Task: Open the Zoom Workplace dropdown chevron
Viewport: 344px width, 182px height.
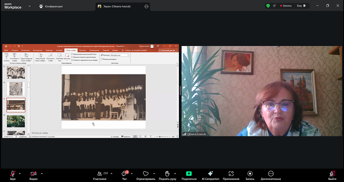Action: pos(30,6)
